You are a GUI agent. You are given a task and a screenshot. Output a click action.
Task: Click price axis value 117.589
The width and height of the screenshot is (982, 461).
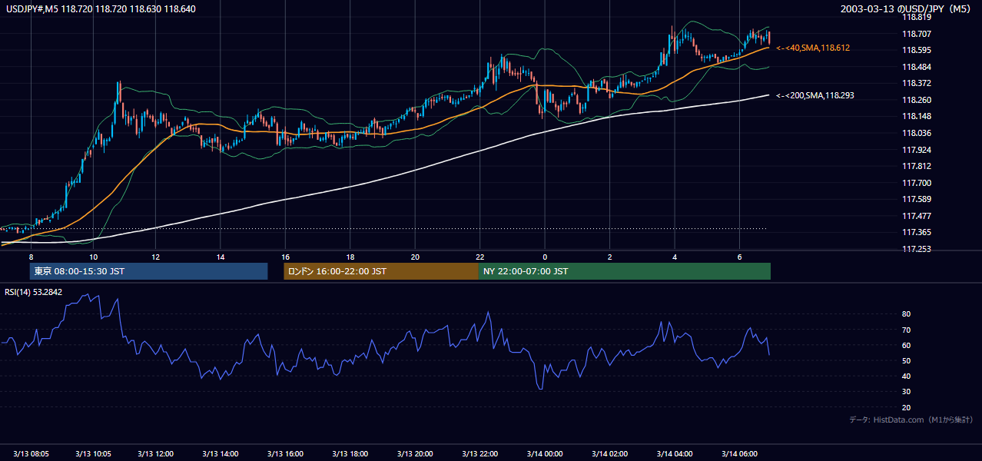tap(915, 200)
